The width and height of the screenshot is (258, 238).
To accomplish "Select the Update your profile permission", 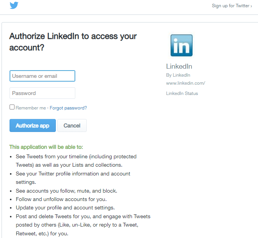I will click(65, 208).
